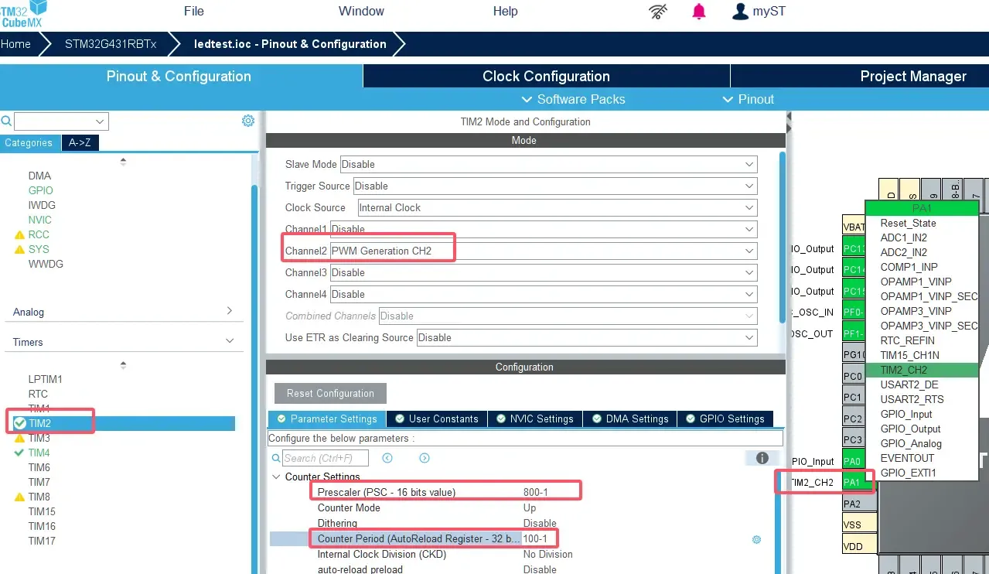Select TIM2_CH2 in the PA1 pin menu
989x574 pixels.
pyautogui.click(x=903, y=370)
